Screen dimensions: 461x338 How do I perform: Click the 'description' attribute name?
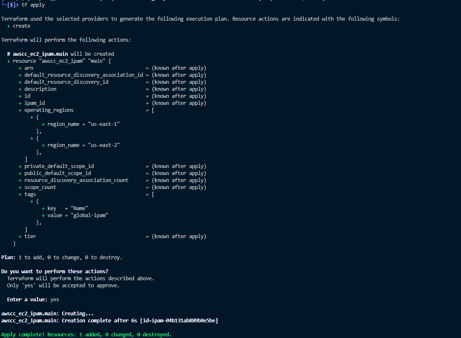coord(40,89)
